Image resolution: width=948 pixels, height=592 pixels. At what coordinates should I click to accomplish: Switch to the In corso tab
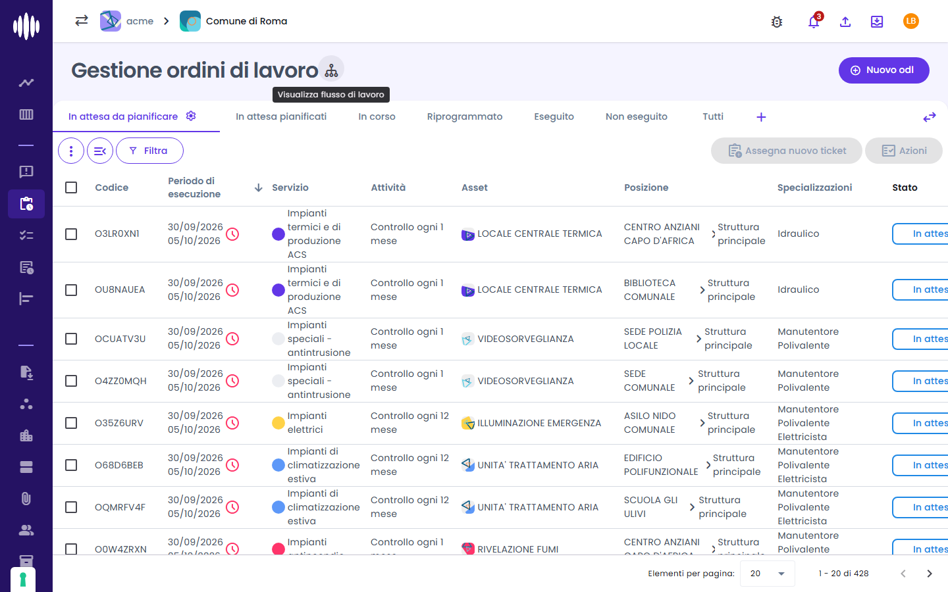(x=377, y=116)
